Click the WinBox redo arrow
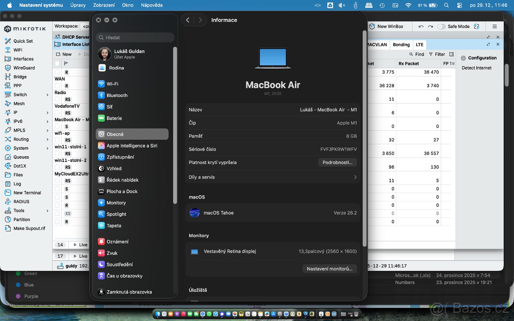 [x=430, y=27]
